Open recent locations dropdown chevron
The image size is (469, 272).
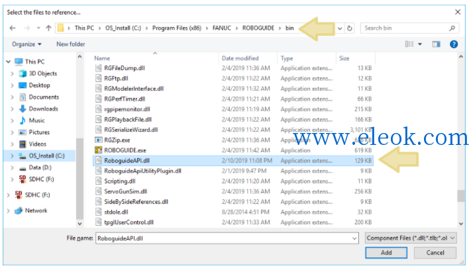tap(38, 28)
